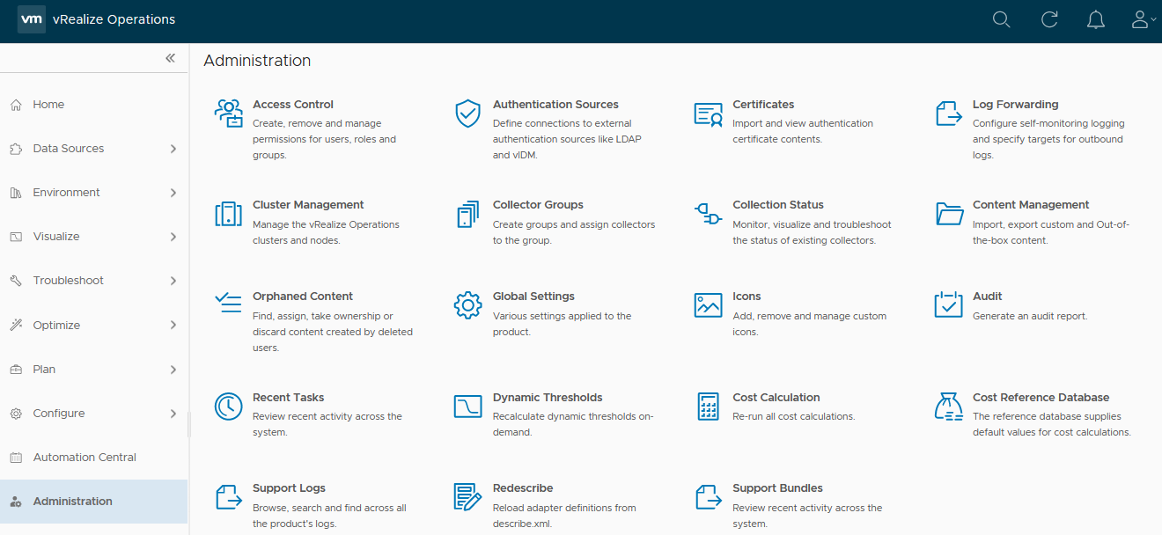Go to Home in the sidebar

point(48,105)
